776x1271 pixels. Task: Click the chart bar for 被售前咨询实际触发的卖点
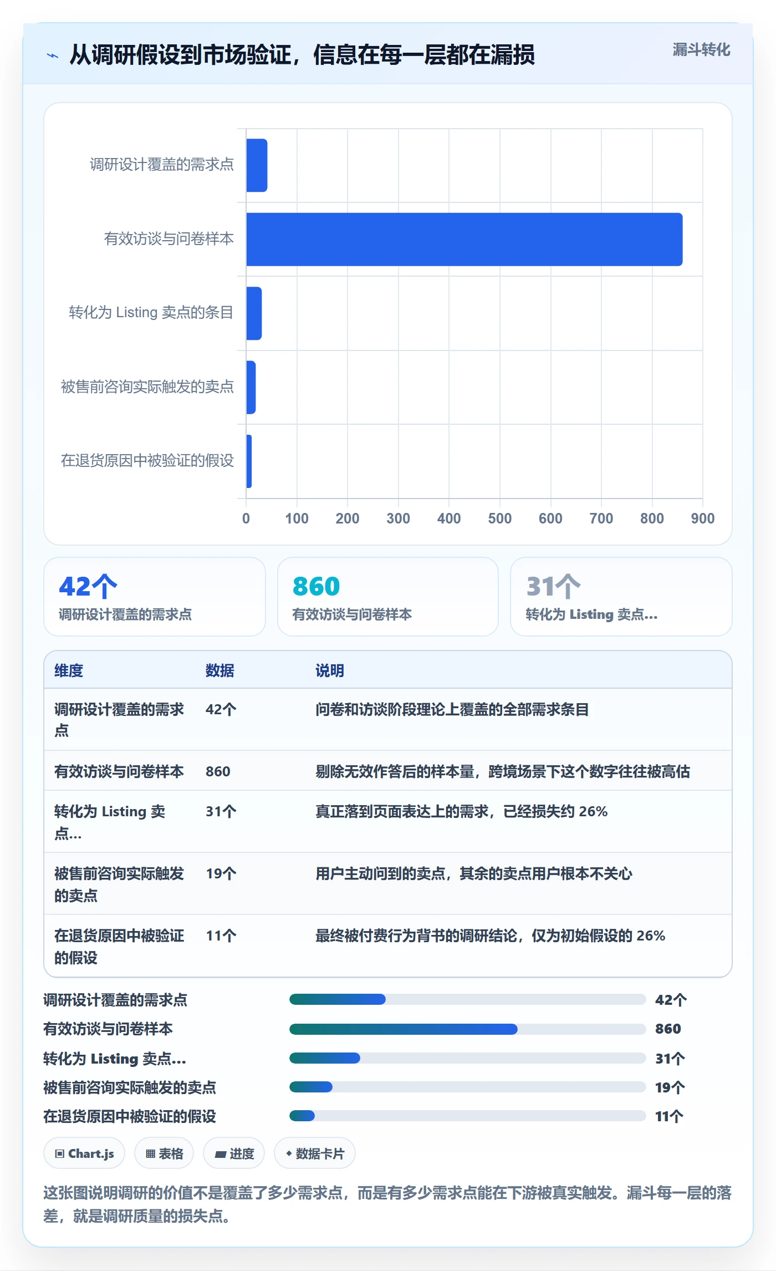pos(251,387)
